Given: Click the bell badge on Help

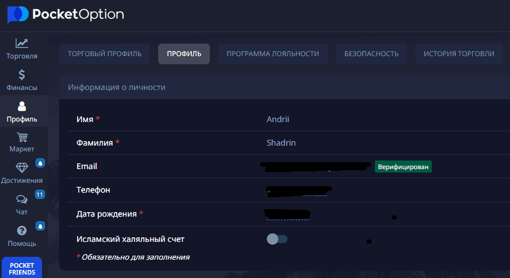Looking at the screenshot, I should [40, 226].
